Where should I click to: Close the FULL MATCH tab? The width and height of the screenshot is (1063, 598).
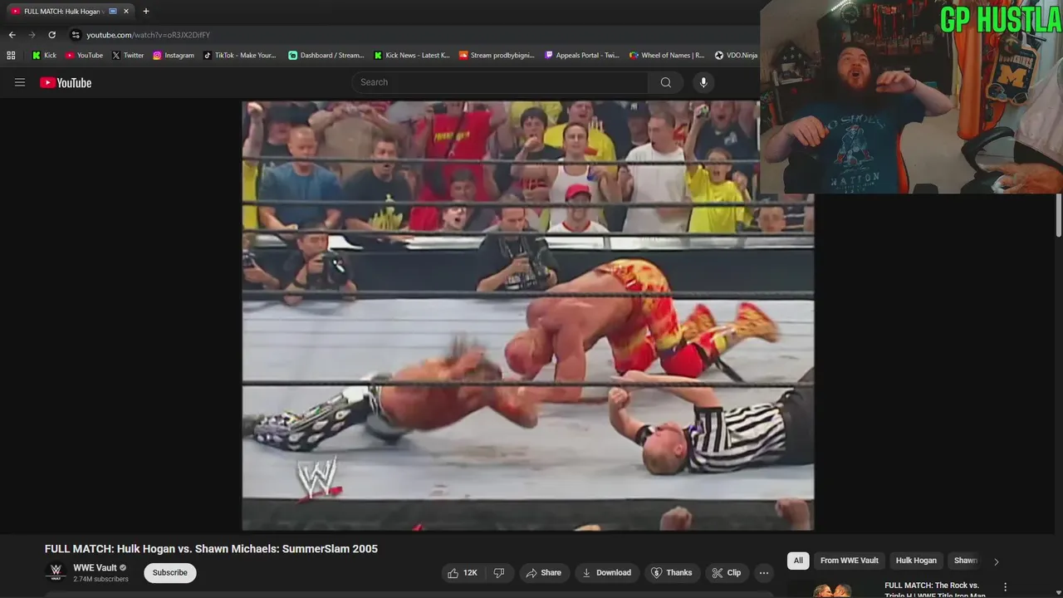[127, 12]
